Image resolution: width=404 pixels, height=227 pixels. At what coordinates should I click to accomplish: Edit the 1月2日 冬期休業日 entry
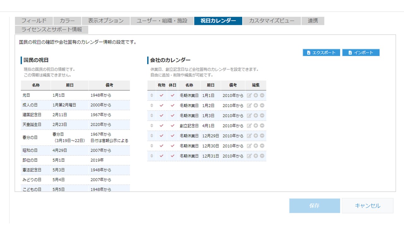click(x=249, y=106)
